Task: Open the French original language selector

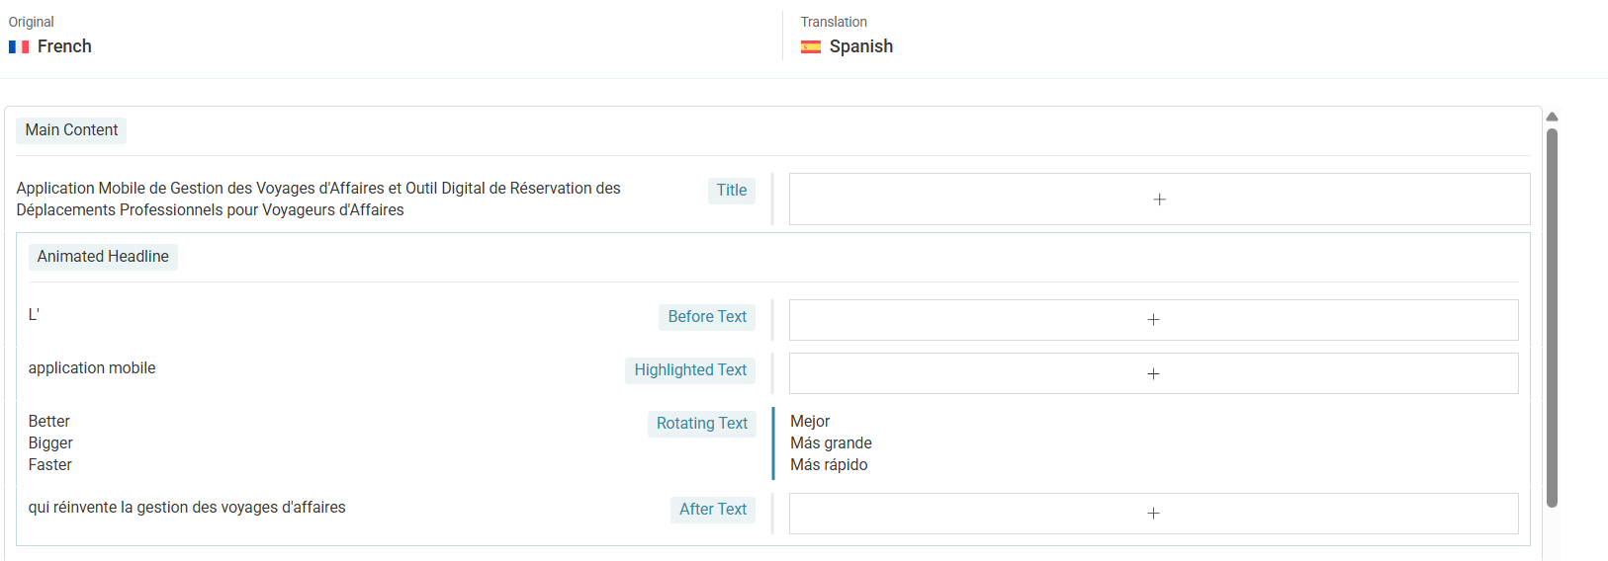Action: (x=64, y=46)
